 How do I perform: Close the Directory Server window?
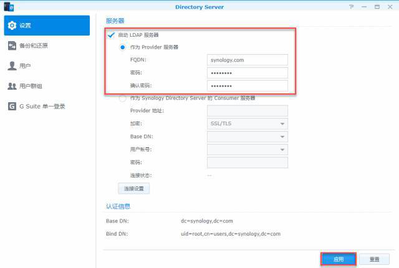coord(390,7)
